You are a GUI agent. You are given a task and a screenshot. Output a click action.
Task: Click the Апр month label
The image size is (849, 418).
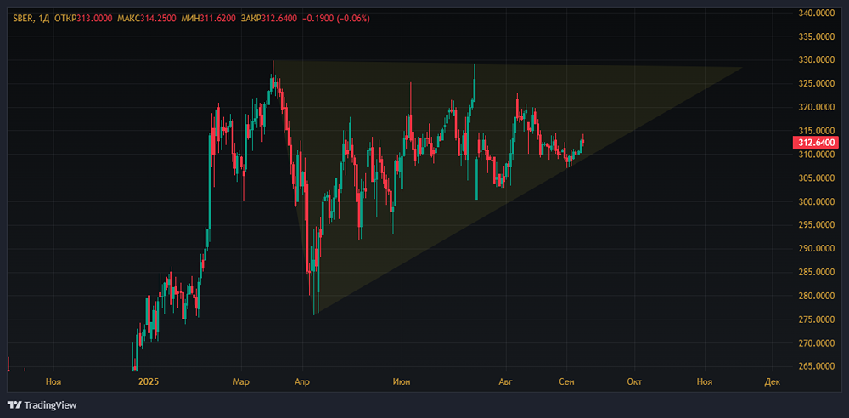click(302, 381)
